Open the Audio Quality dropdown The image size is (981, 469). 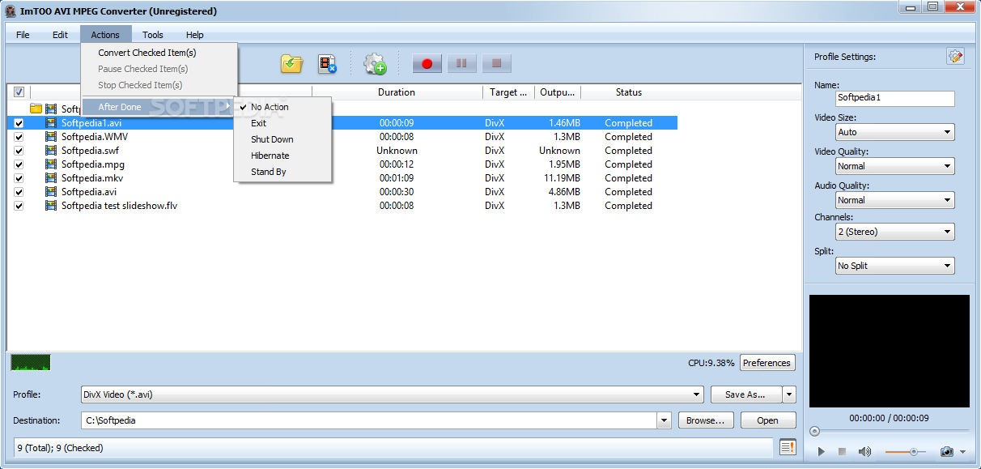894,200
